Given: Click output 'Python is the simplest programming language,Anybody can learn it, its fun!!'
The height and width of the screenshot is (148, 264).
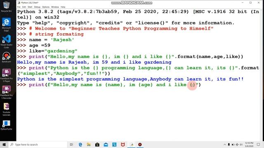Looking at the screenshot, I should point(130,79).
